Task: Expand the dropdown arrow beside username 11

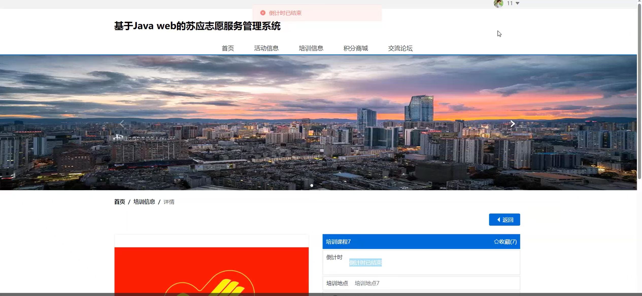Action: click(x=517, y=3)
